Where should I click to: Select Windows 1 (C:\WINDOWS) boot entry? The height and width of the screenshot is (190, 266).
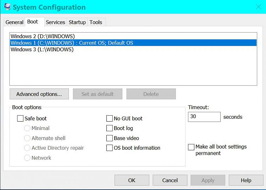tap(133, 43)
